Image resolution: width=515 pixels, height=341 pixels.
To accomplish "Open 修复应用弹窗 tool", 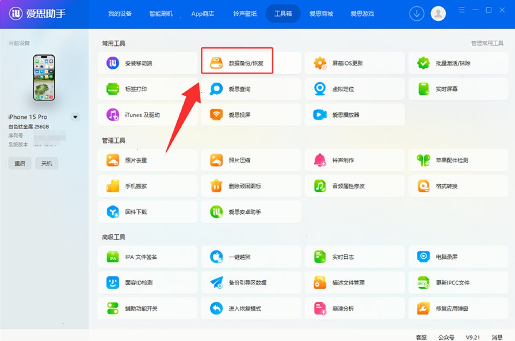I will 458,308.
